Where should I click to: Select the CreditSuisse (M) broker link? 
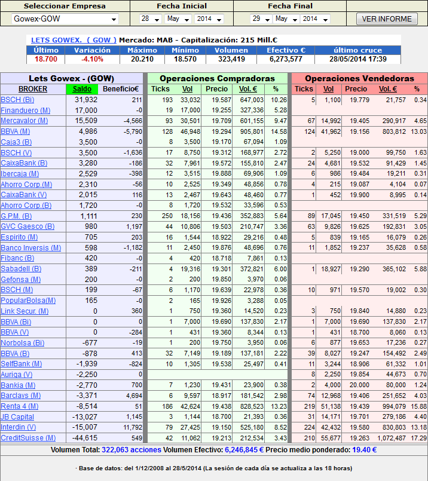[28, 438]
